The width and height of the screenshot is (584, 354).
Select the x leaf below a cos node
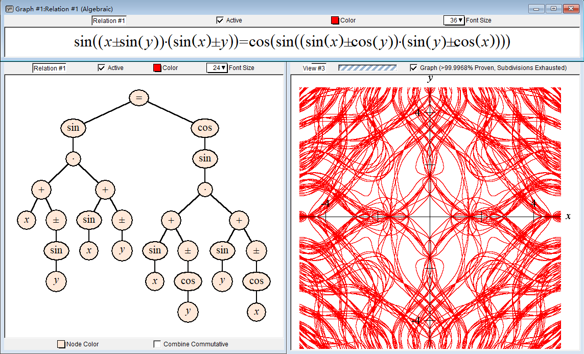(256, 312)
